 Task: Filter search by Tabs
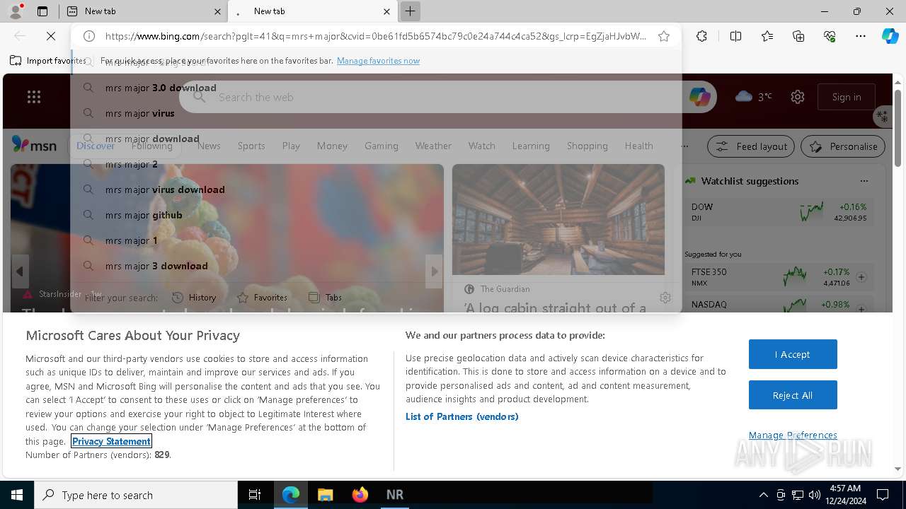[x=326, y=298]
